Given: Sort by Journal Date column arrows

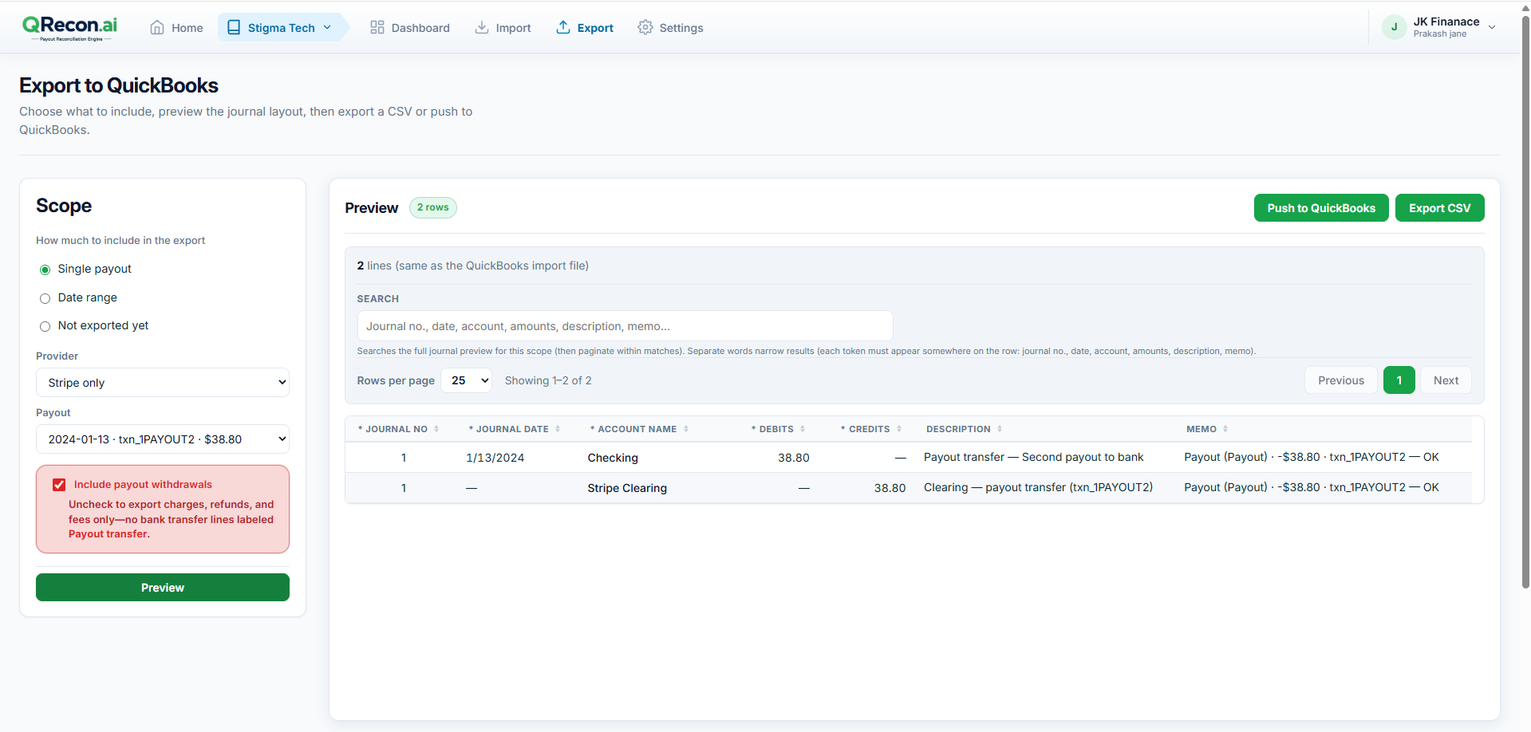Looking at the screenshot, I should [558, 429].
